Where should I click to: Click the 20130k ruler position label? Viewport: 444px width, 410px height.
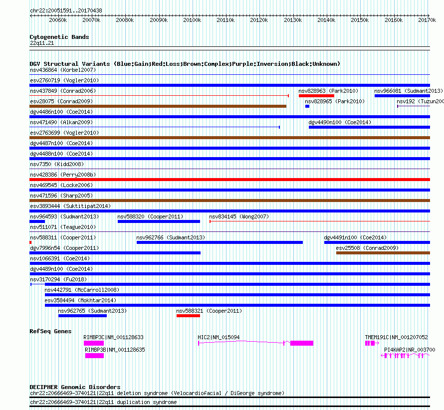(x=293, y=20)
